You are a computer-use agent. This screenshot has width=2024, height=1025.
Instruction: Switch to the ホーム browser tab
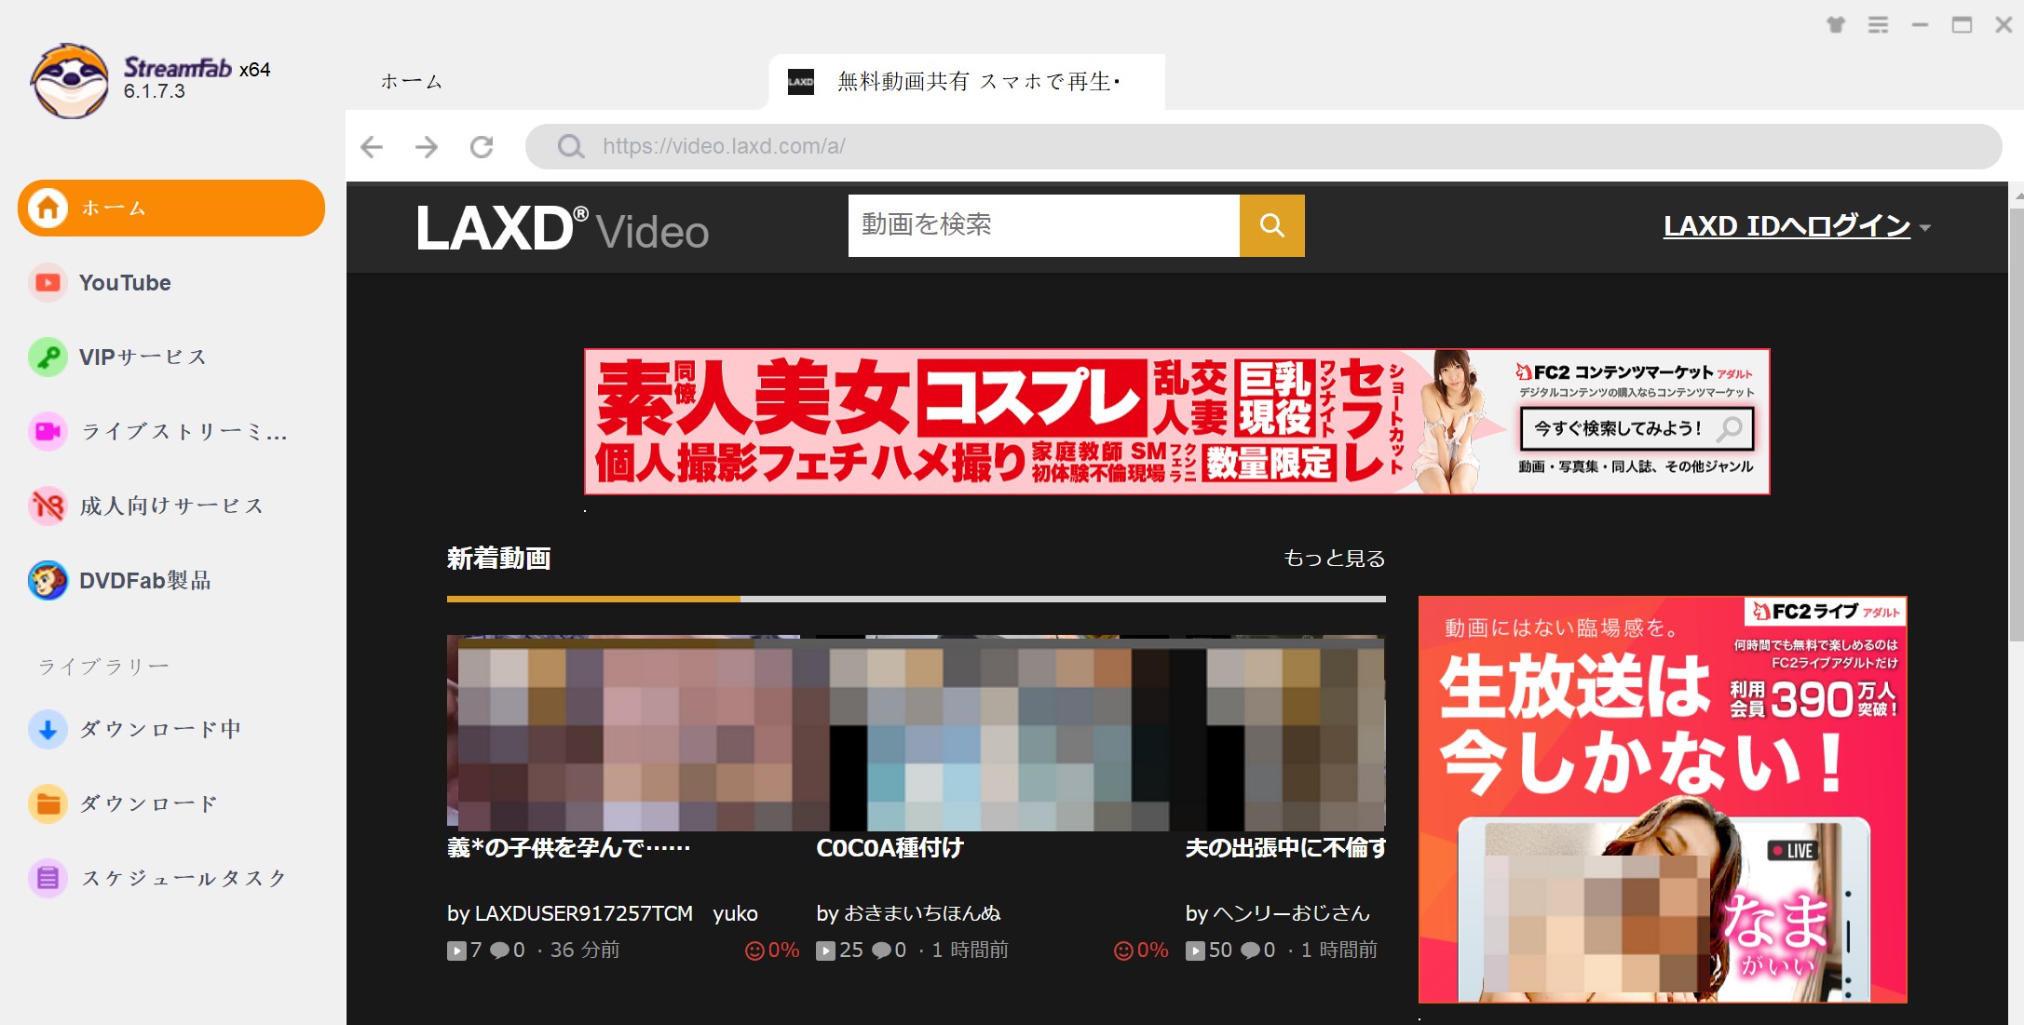coord(411,82)
